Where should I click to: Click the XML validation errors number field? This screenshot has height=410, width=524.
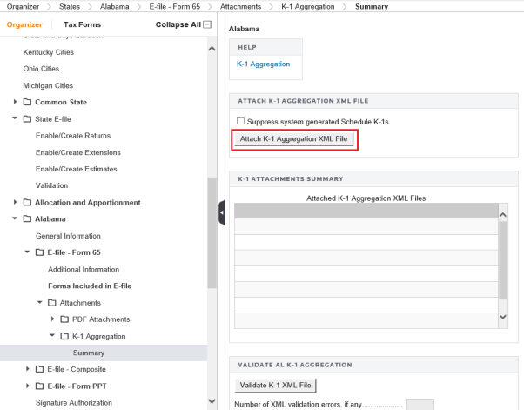point(420,404)
